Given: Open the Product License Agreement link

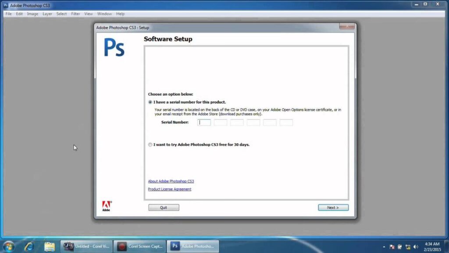Looking at the screenshot, I should [x=169, y=189].
